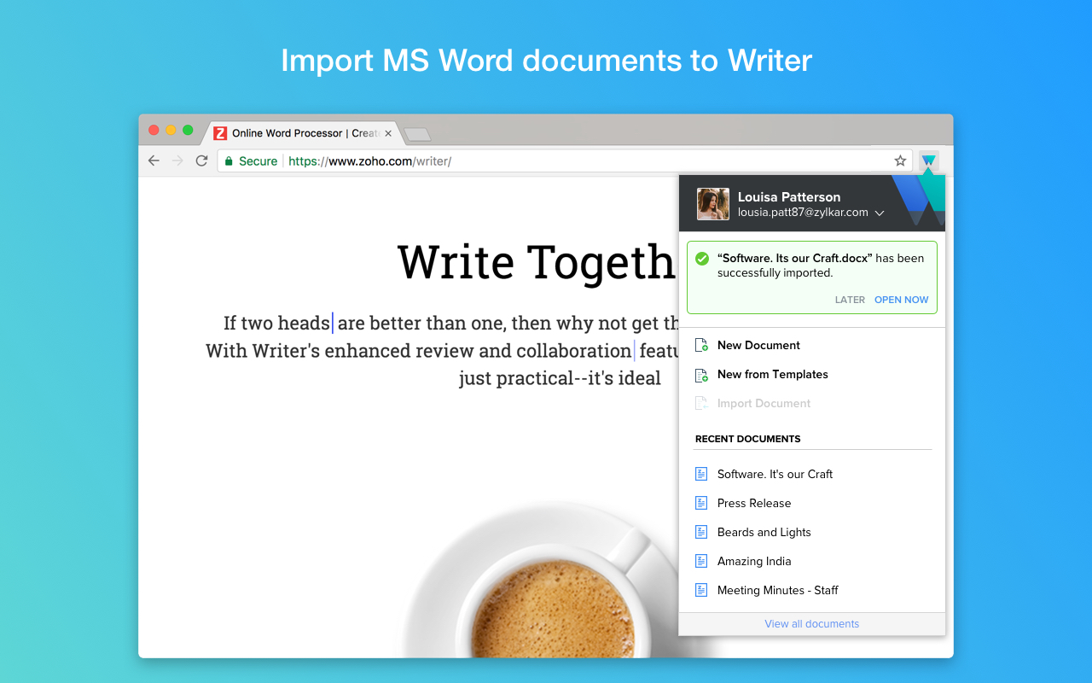Expand the Louisa Patterson account dropdown
The width and height of the screenshot is (1092, 683).
click(x=880, y=213)
